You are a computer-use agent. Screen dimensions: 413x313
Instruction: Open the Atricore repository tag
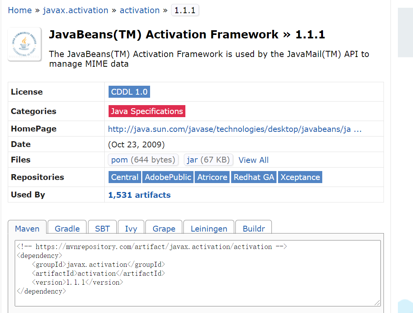coord(212,177)
